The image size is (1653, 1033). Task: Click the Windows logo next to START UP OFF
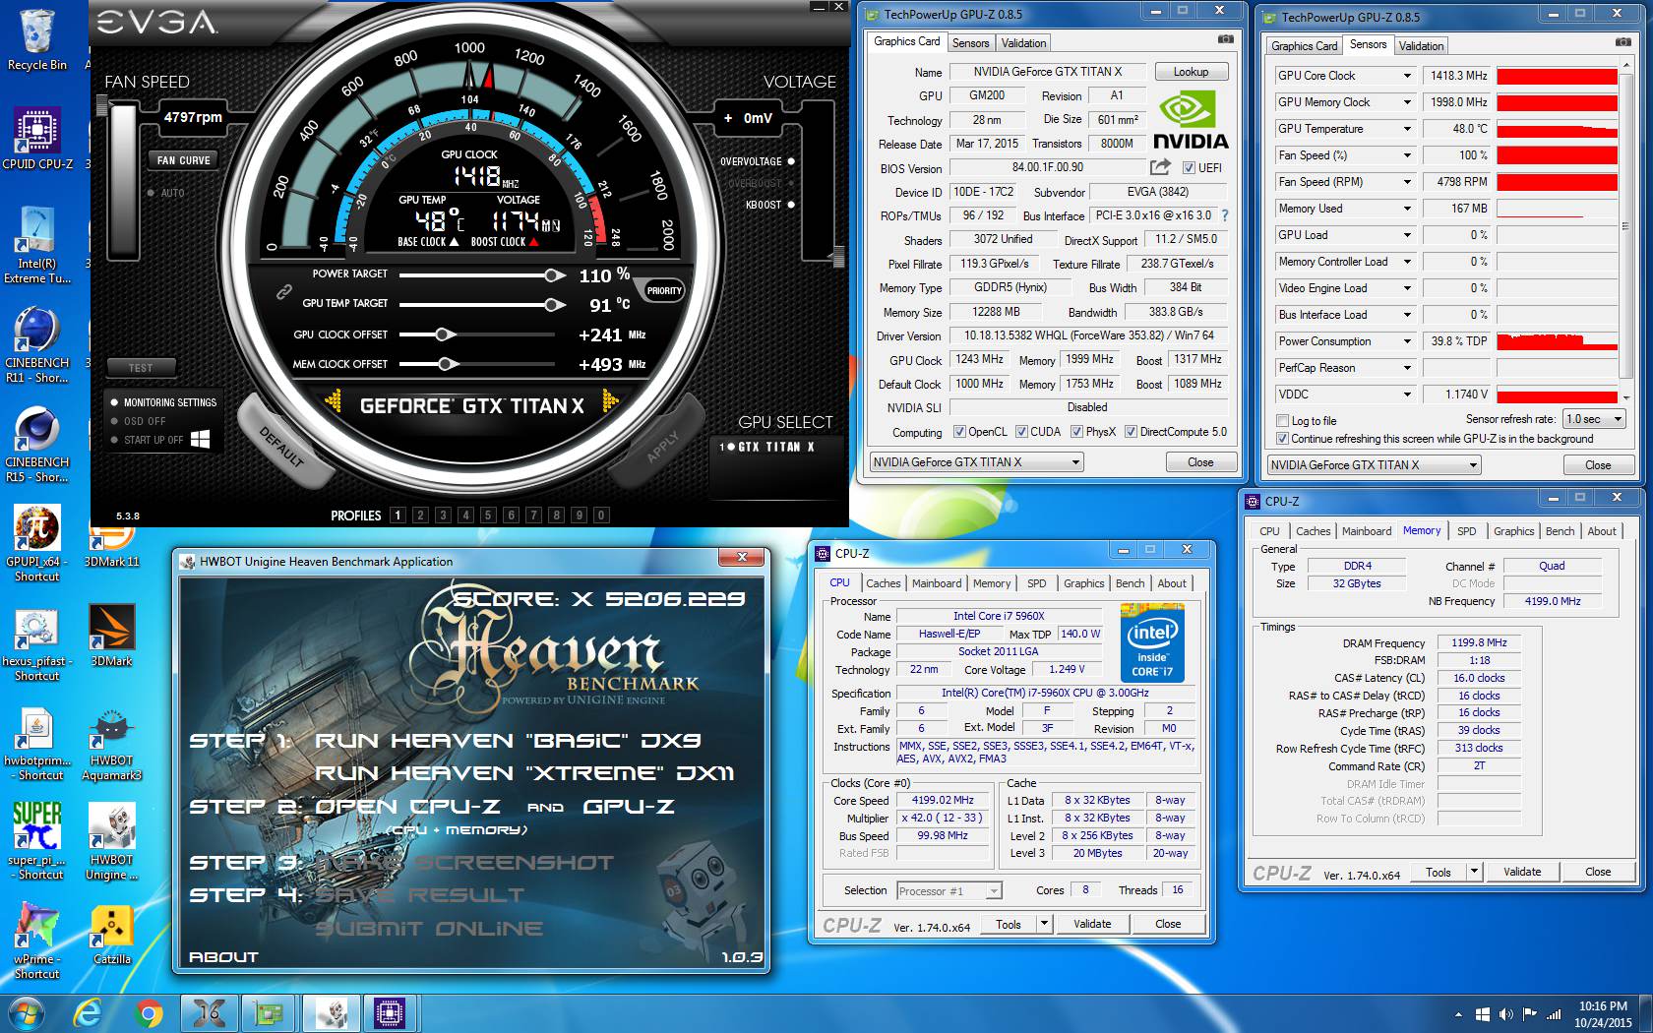(200, 439)
